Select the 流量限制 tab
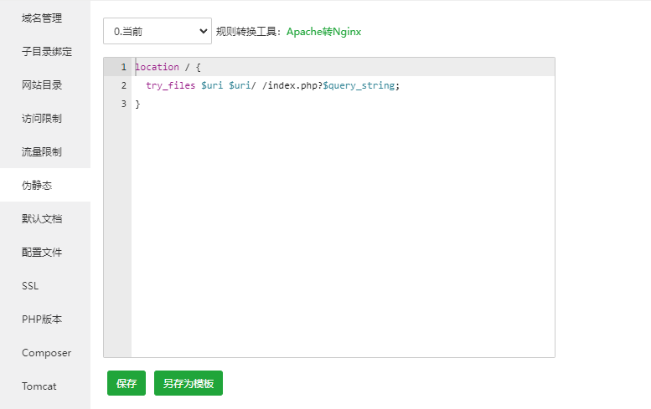Image resolution: width=651 pixels, height=409 pixels. pos(45,151)
